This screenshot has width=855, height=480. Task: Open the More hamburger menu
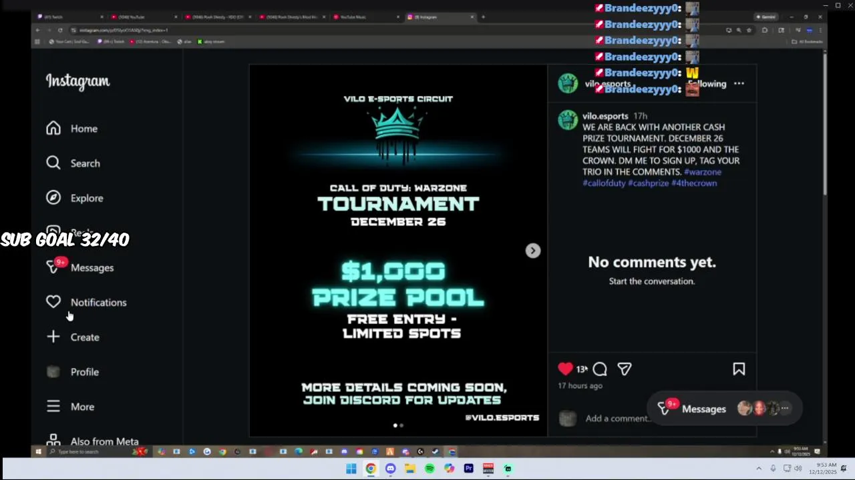pos(70,407)
